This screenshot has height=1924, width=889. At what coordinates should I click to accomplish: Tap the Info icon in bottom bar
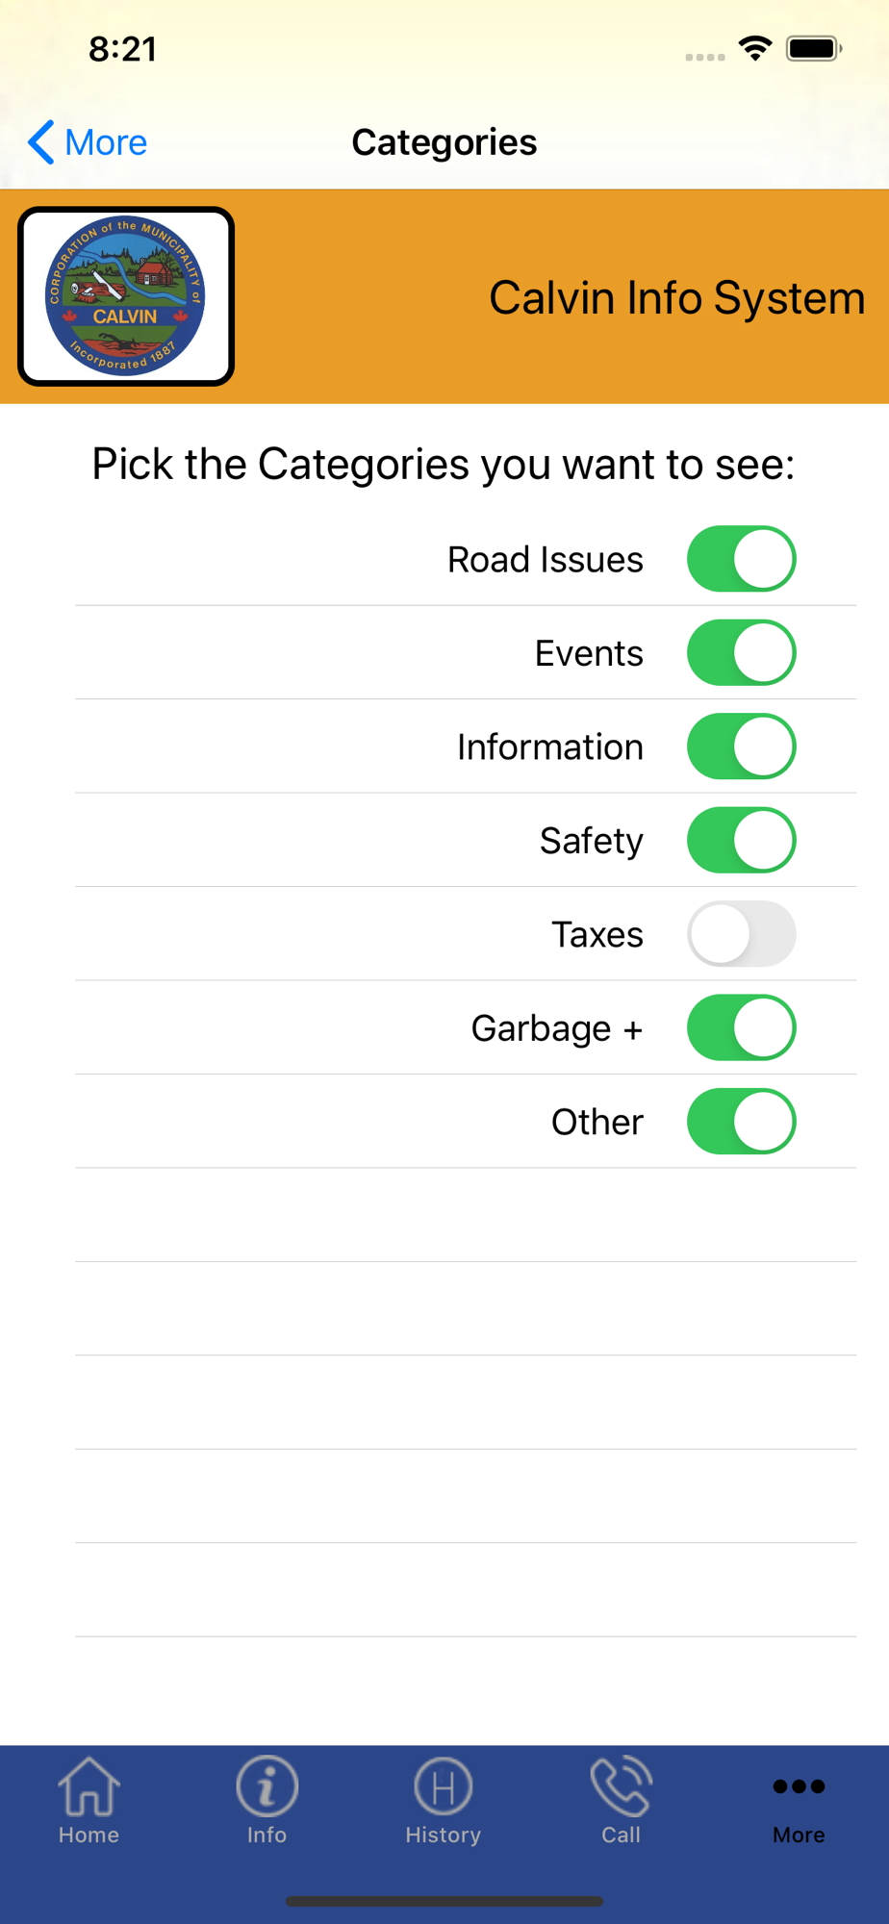[267, 1786]
